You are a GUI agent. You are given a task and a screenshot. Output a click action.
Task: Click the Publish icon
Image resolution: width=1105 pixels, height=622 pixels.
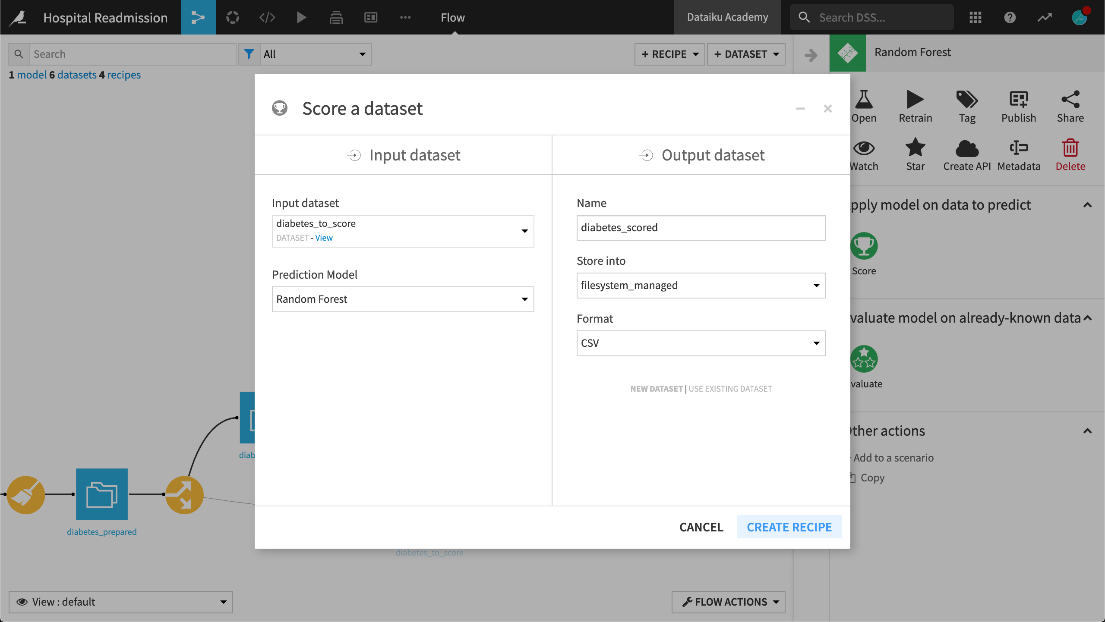coord(1019,100)
